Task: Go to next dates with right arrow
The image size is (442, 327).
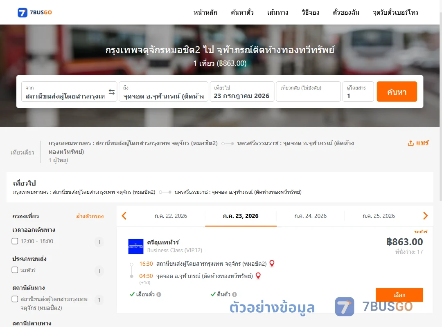Action: 425,216
